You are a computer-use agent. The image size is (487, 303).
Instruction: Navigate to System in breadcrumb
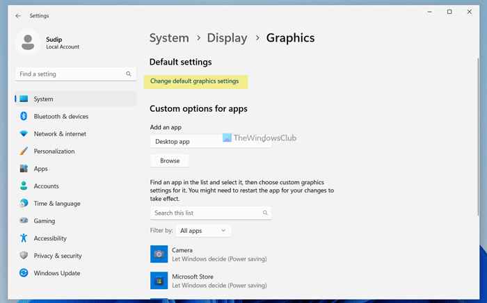[x=169, y=38]
